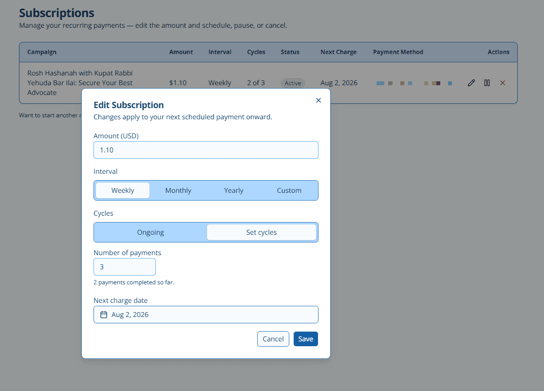Click the Cancel button in dialog
Image resolution: width=544 pixels, height=391 pixels.
click(273, 339)
